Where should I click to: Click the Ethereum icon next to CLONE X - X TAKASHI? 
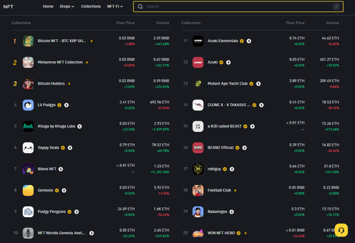pos(261,105)
